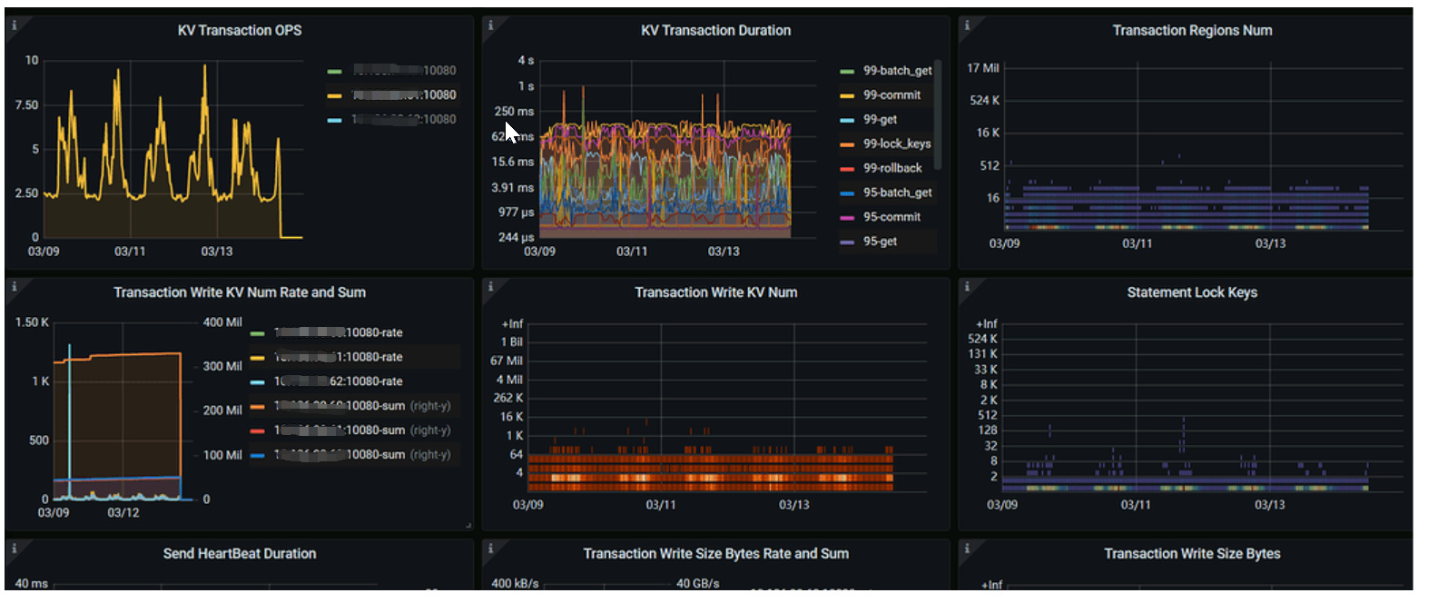Open the Statement Lock Keys panel title menu
The image size is (1438, 603).
(1191, 292)
